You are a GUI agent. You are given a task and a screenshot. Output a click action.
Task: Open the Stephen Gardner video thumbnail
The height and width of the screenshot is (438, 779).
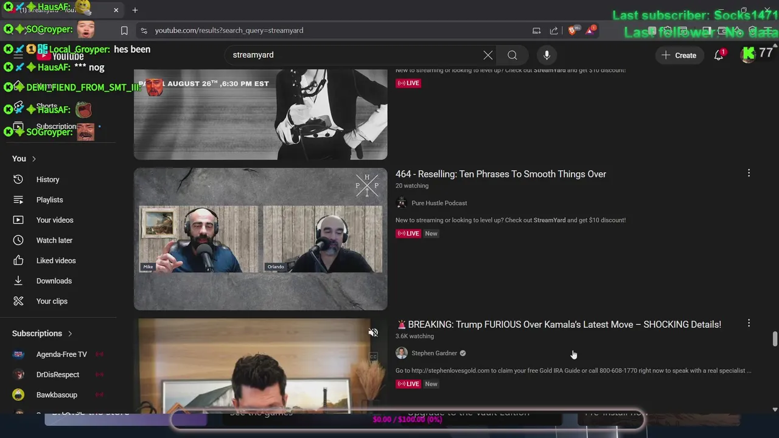point(260,365)
